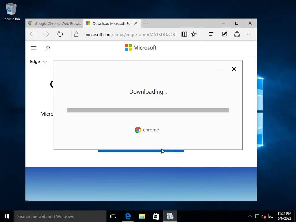Open the Edge Hub panel

[211, 34]
